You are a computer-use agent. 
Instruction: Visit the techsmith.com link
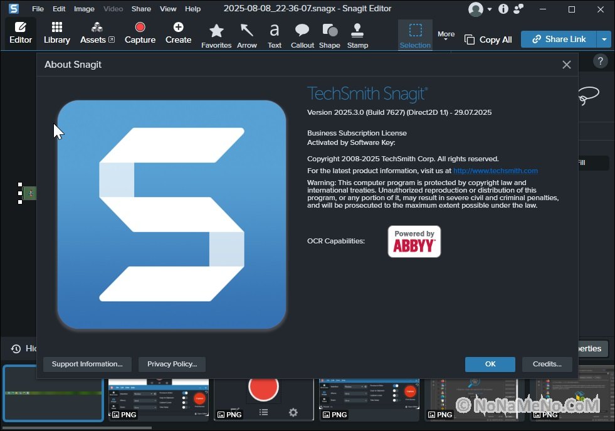pos(495,171)
